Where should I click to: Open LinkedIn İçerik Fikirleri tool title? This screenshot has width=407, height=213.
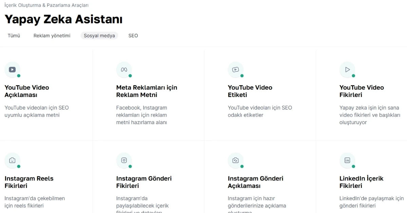click(361, 182)
